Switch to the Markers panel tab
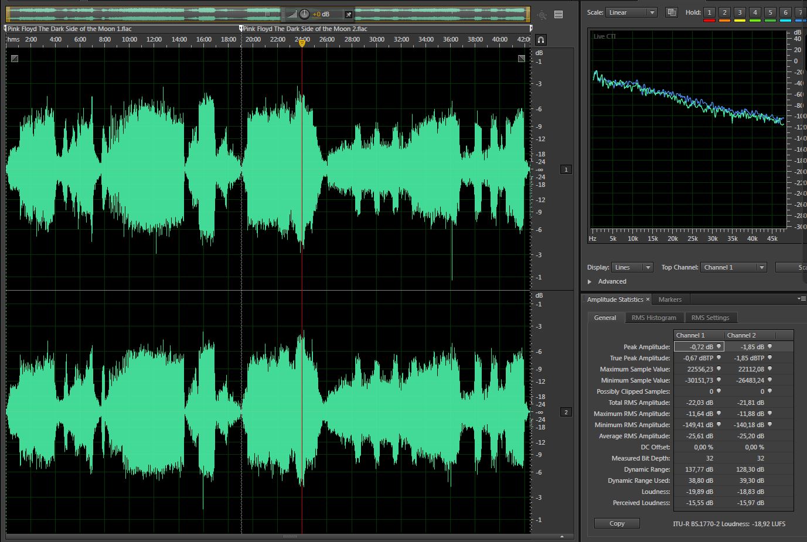The image size is (807, 542). tap(670, 299)
